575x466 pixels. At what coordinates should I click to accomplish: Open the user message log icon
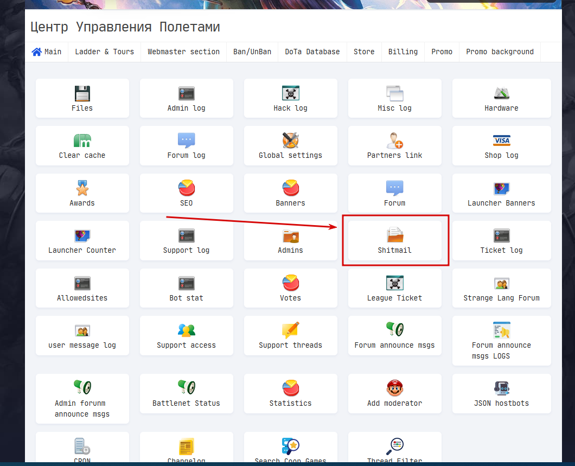coord(82,331)
